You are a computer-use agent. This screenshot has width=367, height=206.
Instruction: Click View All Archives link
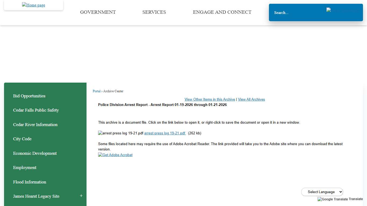pyautogui.click(x=251, y=99)
